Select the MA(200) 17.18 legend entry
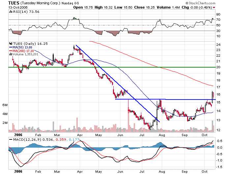This screenshot has height=174, width=225. coord(21,51)
